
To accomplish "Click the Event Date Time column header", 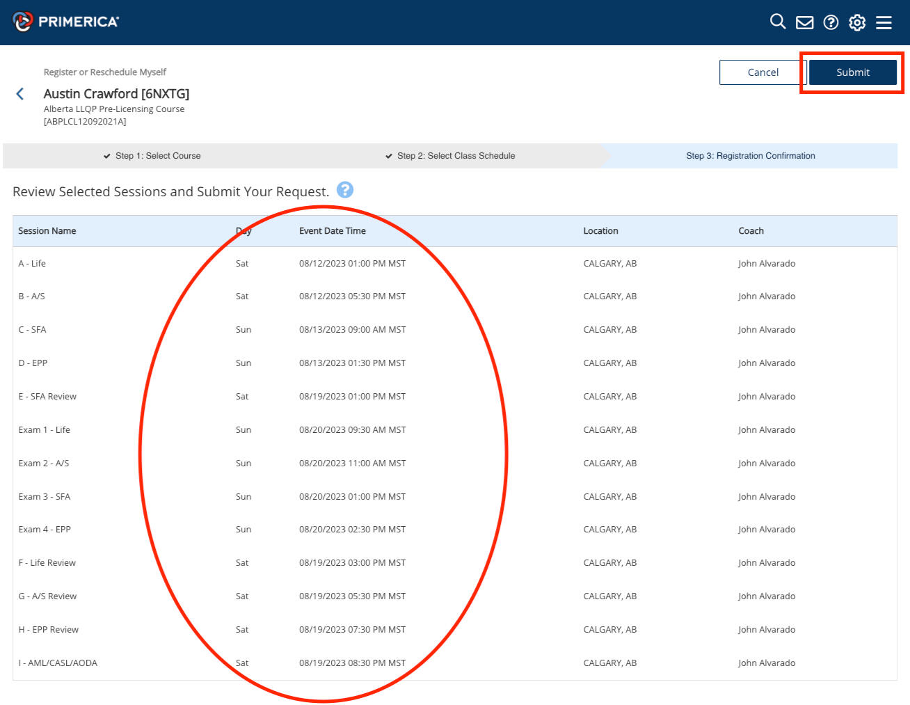I will [x=333, y=231].
